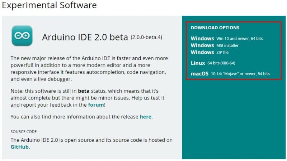The image size is (287, 161).
Task: Click the "SOURCE CODE" section label
Action: [24, 132]
